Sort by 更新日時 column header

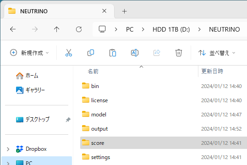tap(212, 71)
